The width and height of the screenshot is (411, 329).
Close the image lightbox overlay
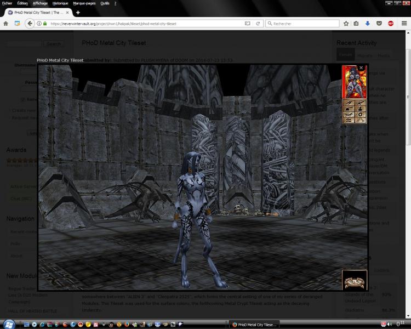click(361, 67)
